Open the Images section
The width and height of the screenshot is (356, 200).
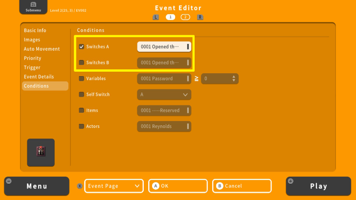(32, 40)
